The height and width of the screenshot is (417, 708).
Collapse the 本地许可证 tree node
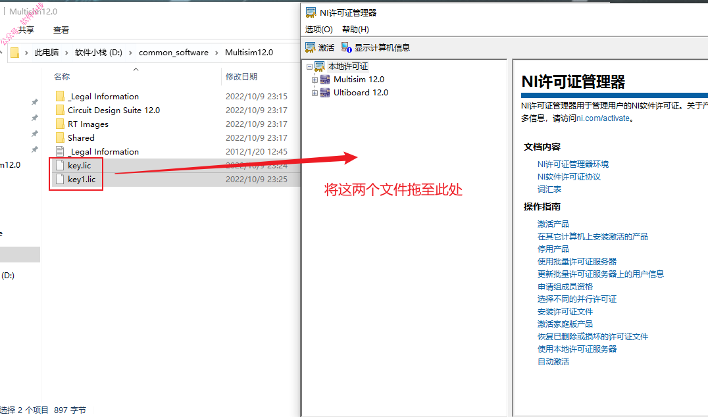tap(309, 66)
